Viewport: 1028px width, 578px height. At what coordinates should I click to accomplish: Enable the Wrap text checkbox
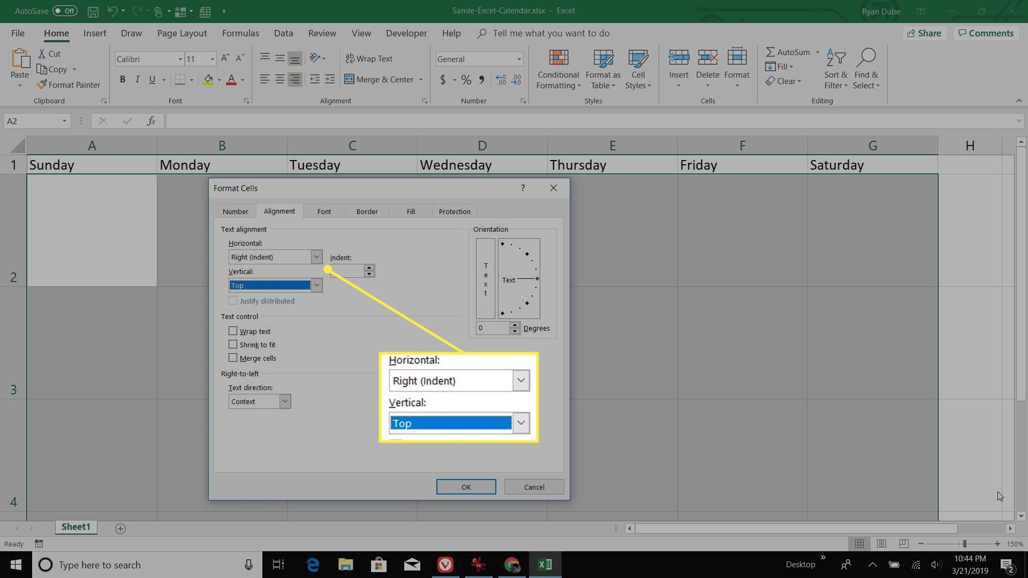coord(233,330)
